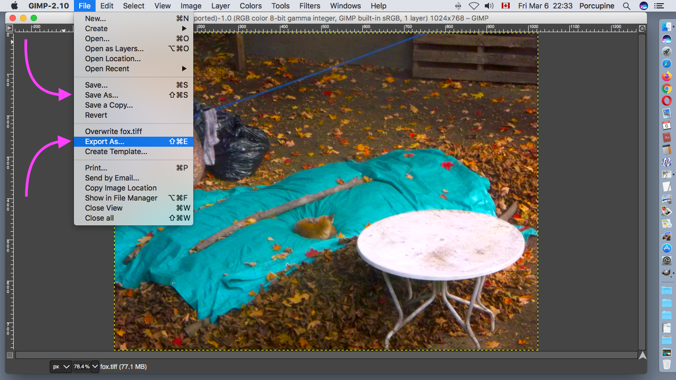This screenshot has height=380, width=676.
Task: Select the highlighted Export As... item
Action: [134, 141]
